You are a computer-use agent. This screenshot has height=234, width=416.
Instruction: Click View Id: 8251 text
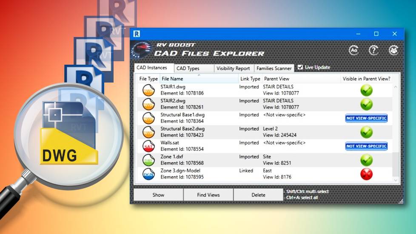point(277,163)
